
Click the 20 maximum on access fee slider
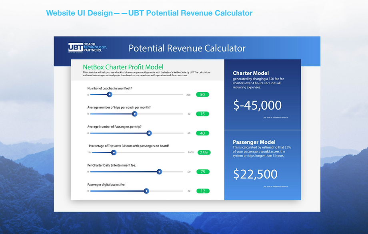point(189,191)
